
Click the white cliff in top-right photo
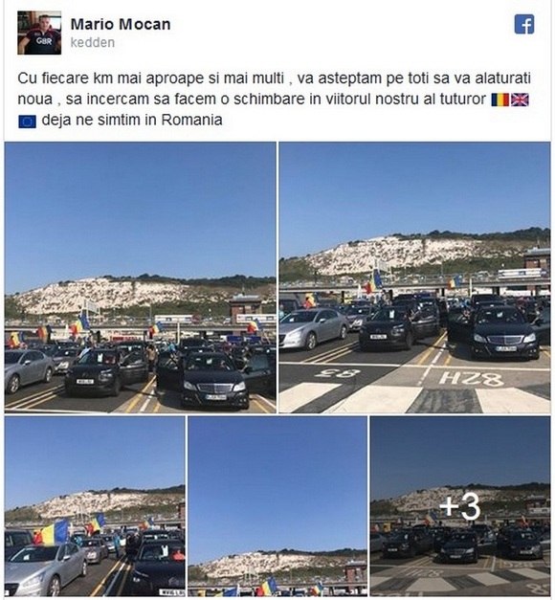tap(402, 255)
